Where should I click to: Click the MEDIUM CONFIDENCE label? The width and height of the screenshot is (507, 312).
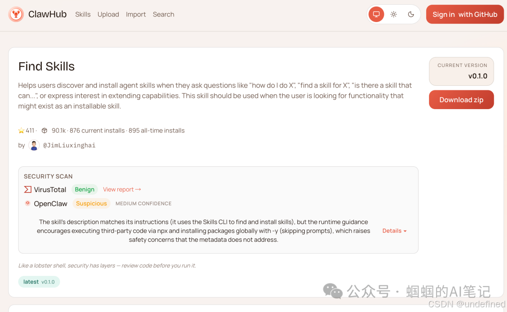pos(144,204)
